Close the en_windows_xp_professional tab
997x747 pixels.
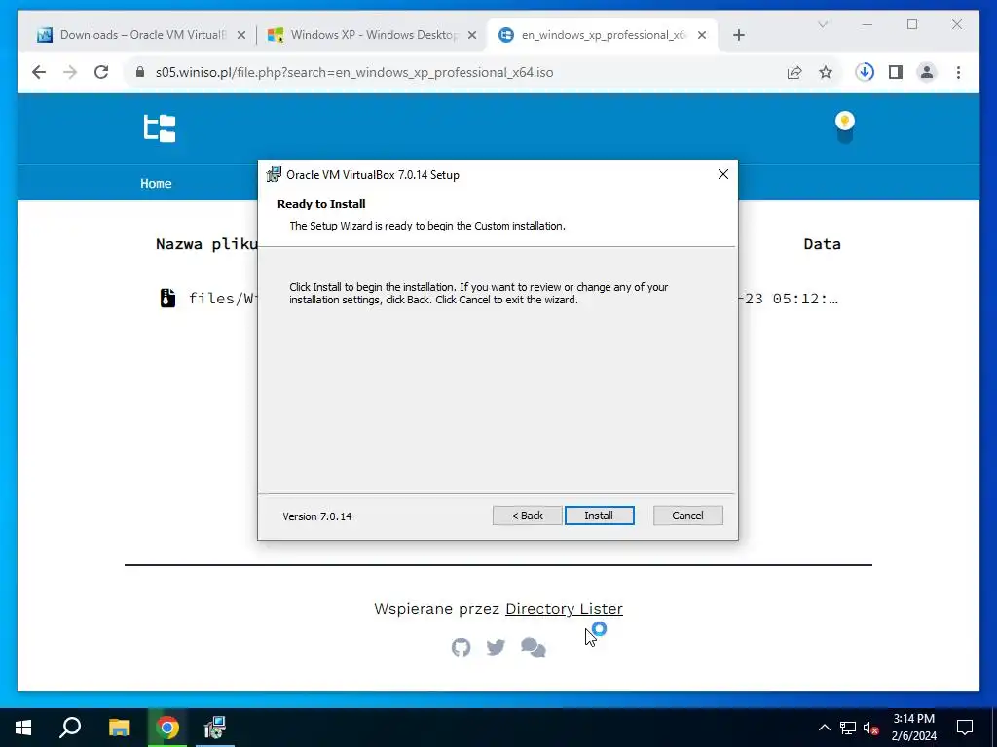(701, 35)
